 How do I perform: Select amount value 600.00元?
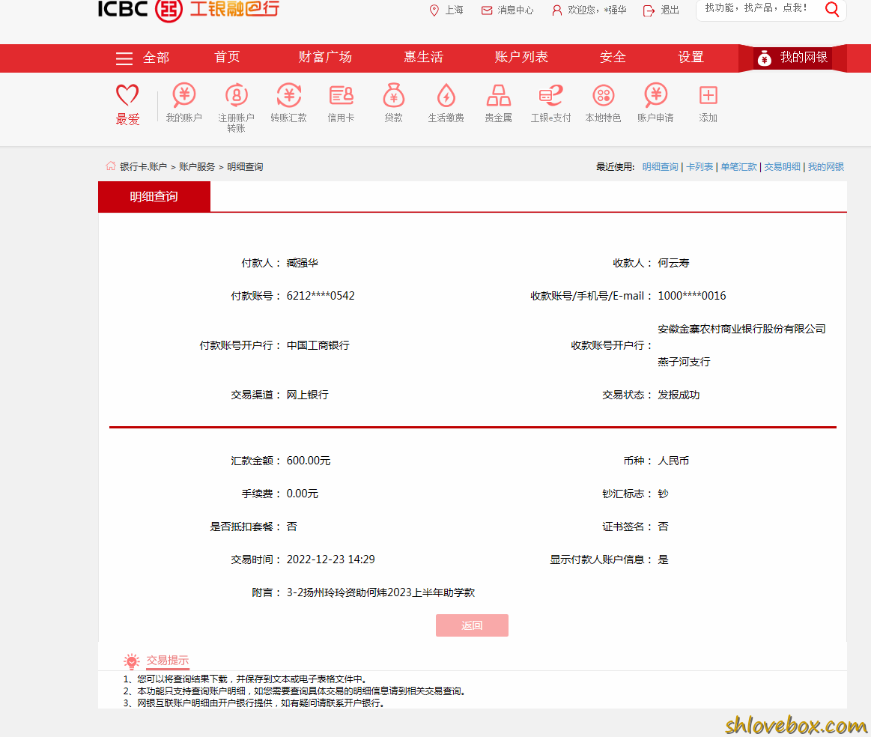tap(309, 461)
